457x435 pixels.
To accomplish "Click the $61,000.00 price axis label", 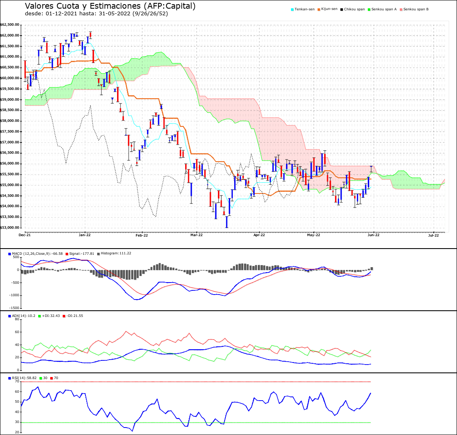I will [x=10, y=57].
